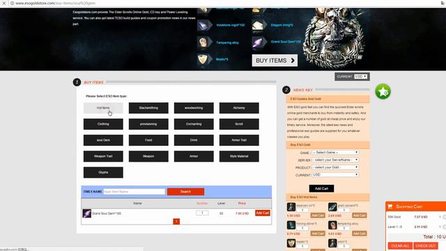Click the Grand Soul Gem quantity field
Screen dimensions: 446x251
click(x=202, y=213)
